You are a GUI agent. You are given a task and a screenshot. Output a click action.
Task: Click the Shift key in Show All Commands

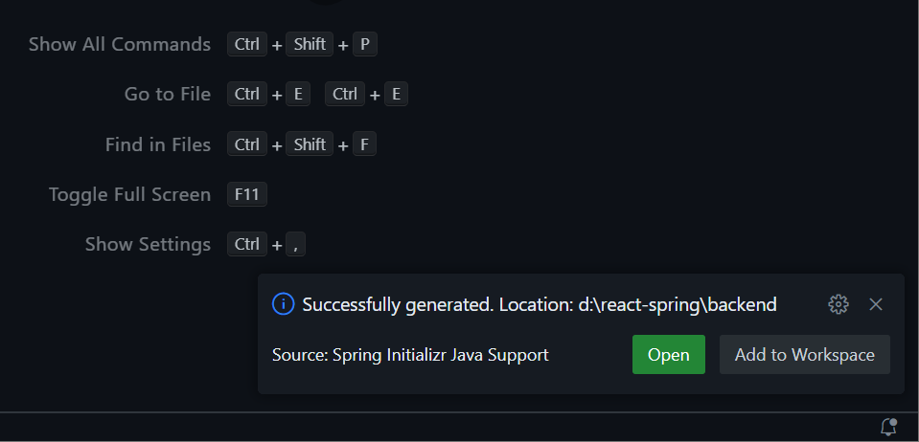[310, 45]
